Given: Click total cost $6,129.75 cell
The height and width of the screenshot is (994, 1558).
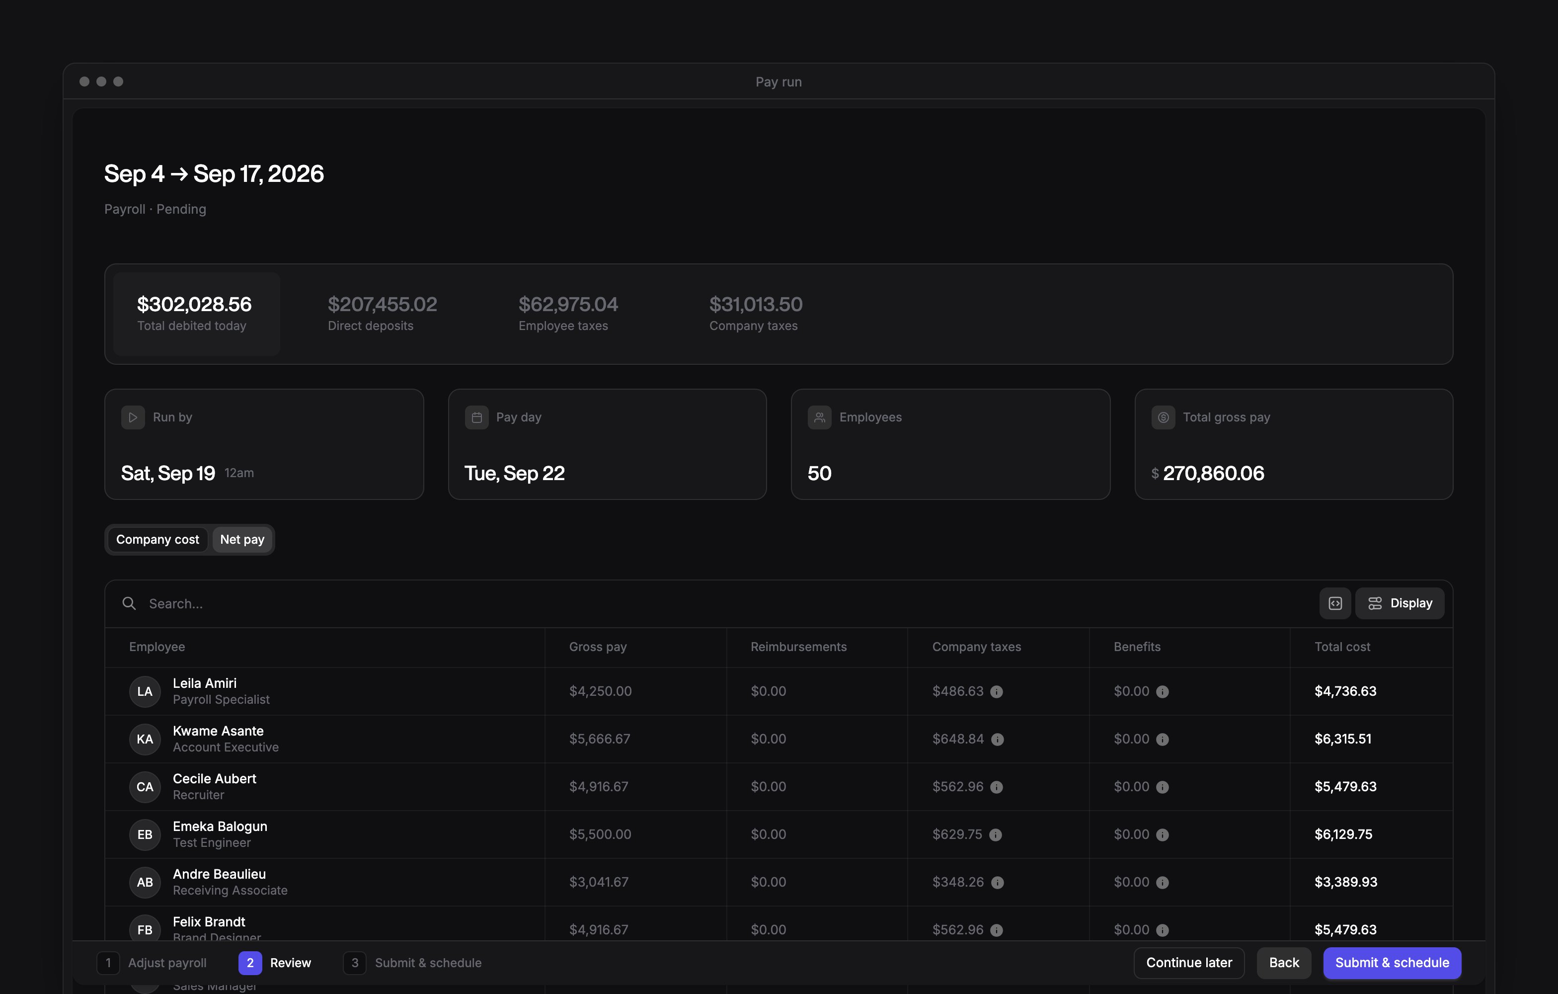Looking at the screenshot, I should point(1343,835).
